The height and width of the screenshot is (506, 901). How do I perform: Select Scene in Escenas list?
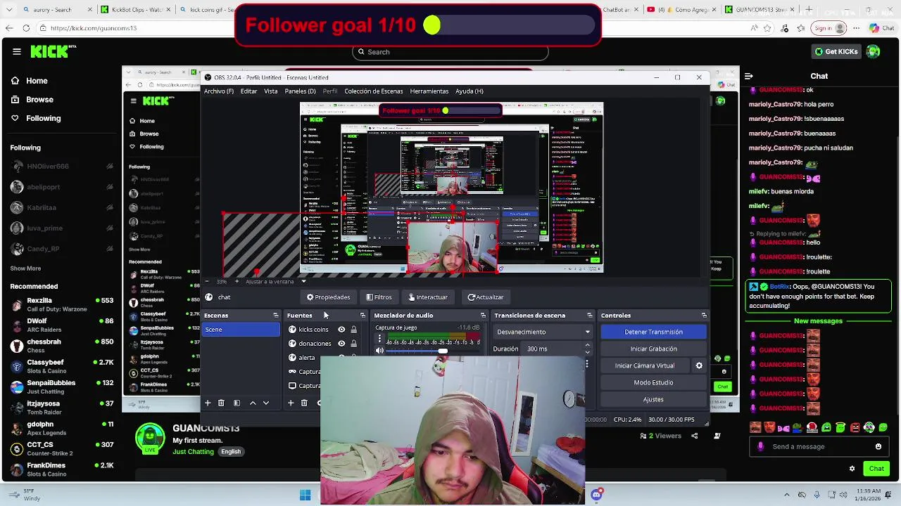[x=241, y=330]
